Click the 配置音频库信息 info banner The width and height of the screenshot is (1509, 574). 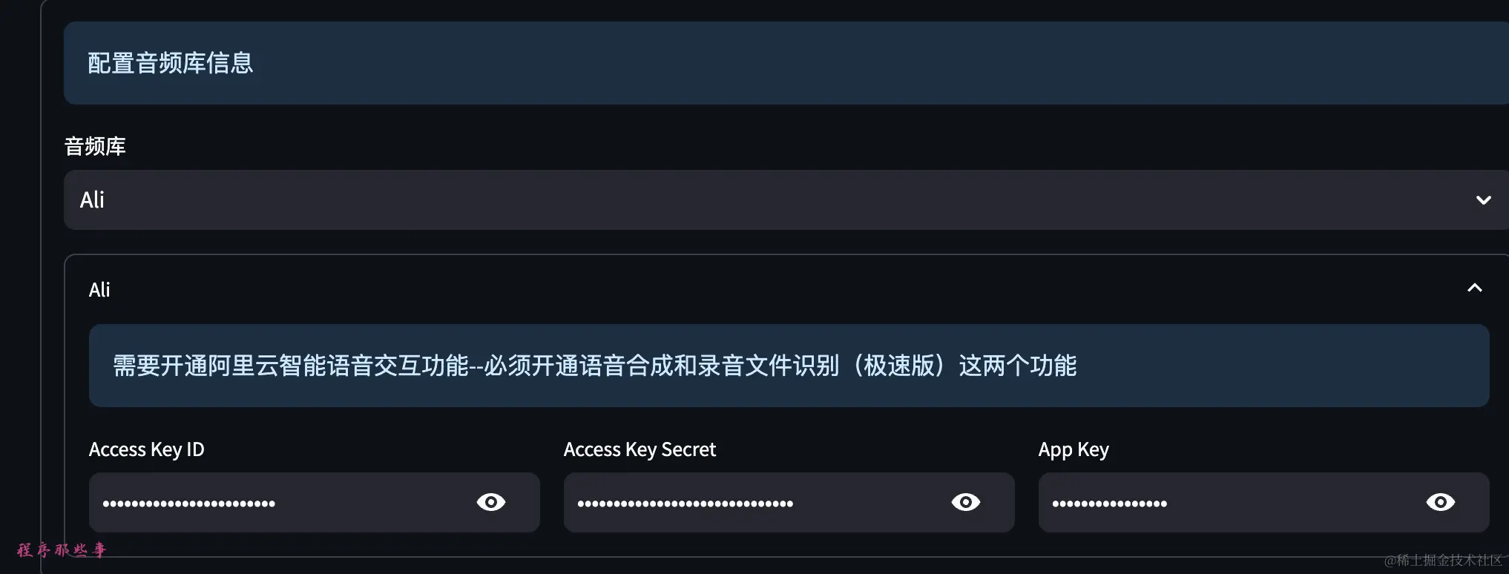point(786,63)
